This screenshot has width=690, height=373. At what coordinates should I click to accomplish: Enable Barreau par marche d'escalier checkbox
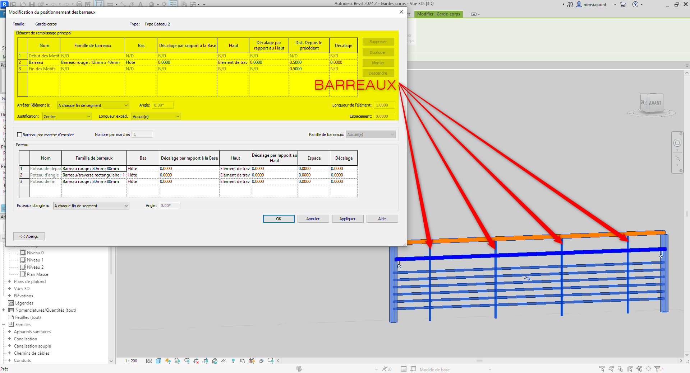[20, 135]
